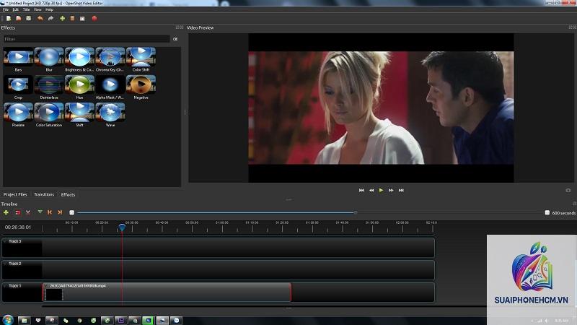
Task: Click the New Project toolbar icon
Action: [x=9, y=19]
